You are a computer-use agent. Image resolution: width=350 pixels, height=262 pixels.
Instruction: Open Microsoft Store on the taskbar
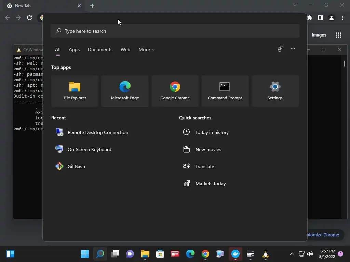(x=160, y=254)
